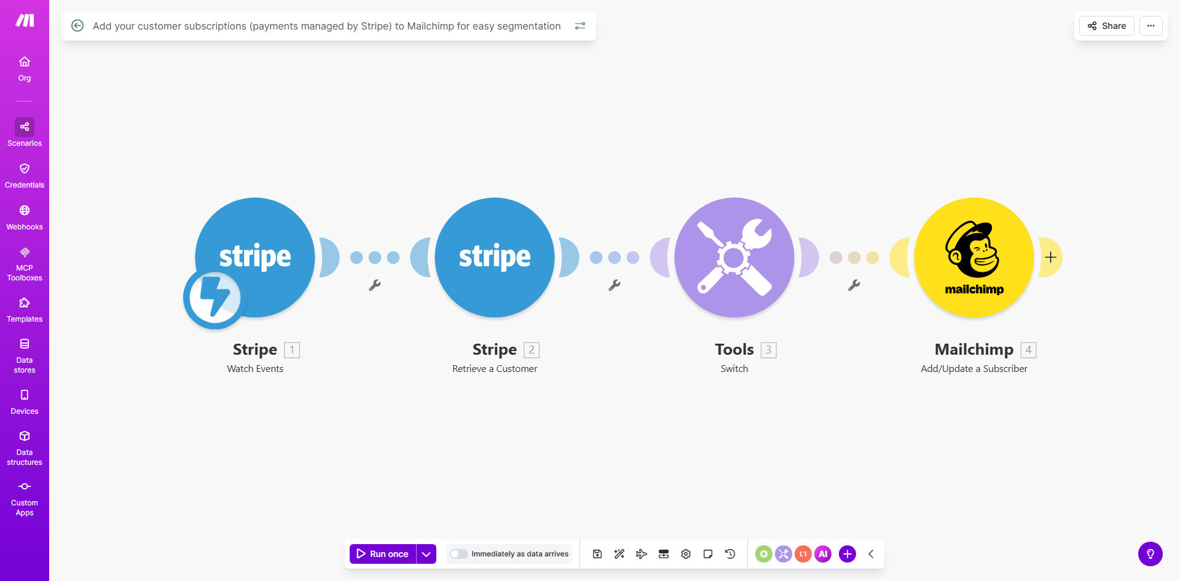The image size is (1180, 581).
Task: Collapse toolbar with left chevron
Action: pos(871,554)
